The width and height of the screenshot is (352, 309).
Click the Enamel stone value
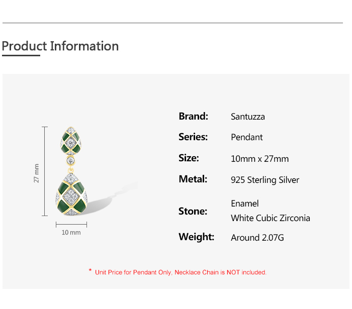[245, 203]
